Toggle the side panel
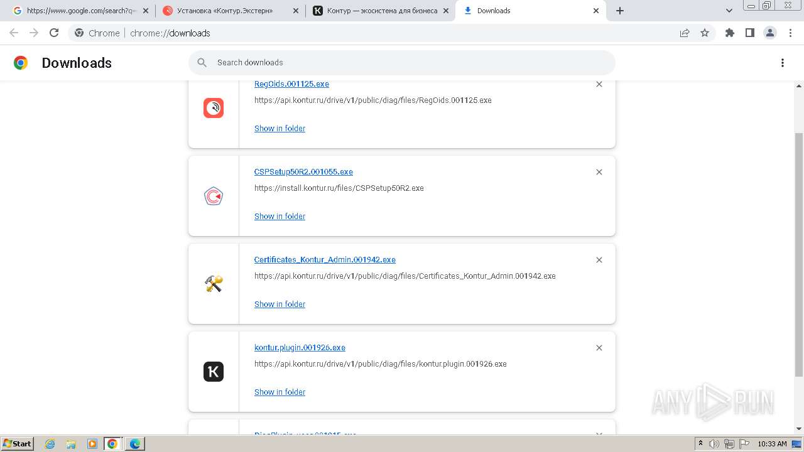 pos(750,33)
